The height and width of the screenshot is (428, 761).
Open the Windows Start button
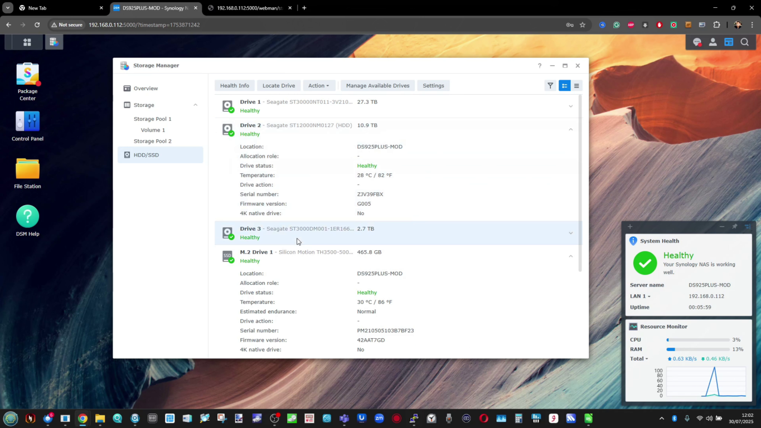coord(11,418)
